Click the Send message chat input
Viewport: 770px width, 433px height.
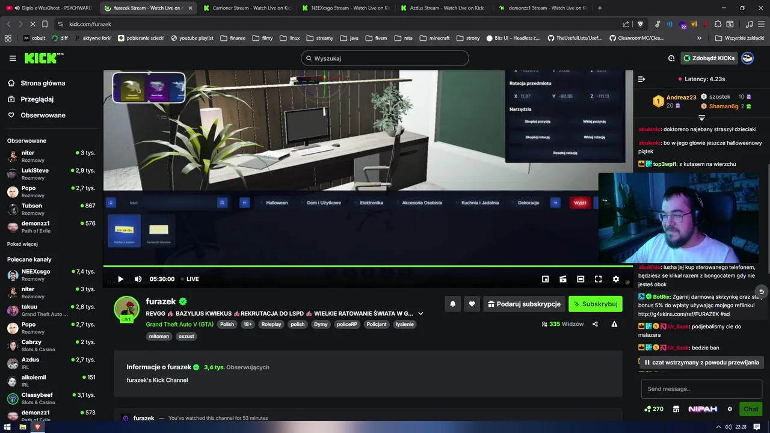701,389
